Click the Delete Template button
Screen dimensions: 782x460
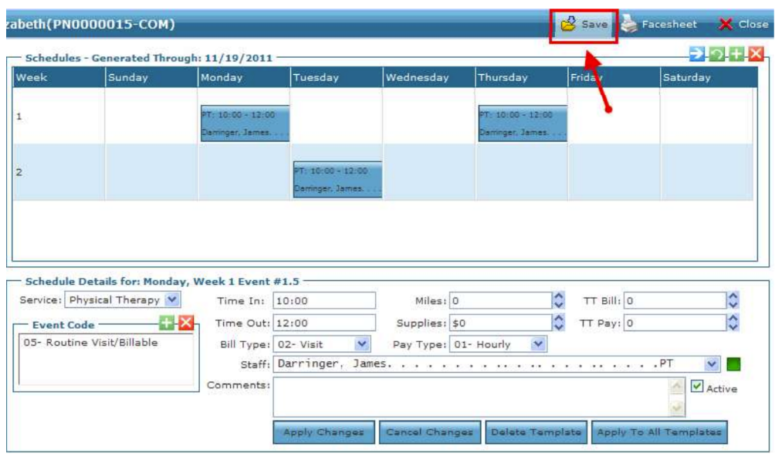pyautogui.click(x=536, y=432)
